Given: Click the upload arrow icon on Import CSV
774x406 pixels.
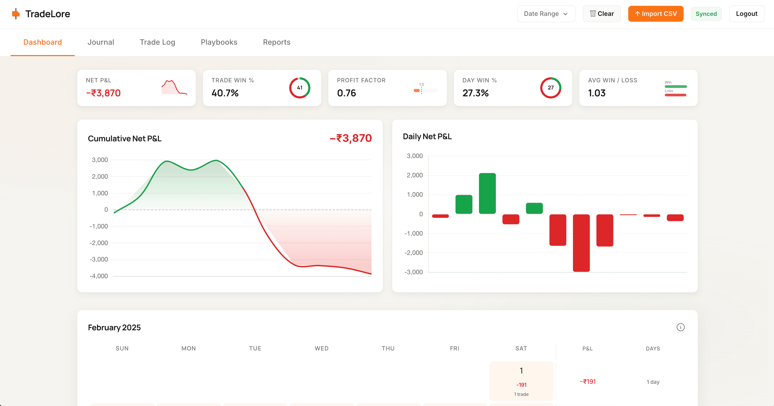Looking at the screenshot, I should point(637,14).
